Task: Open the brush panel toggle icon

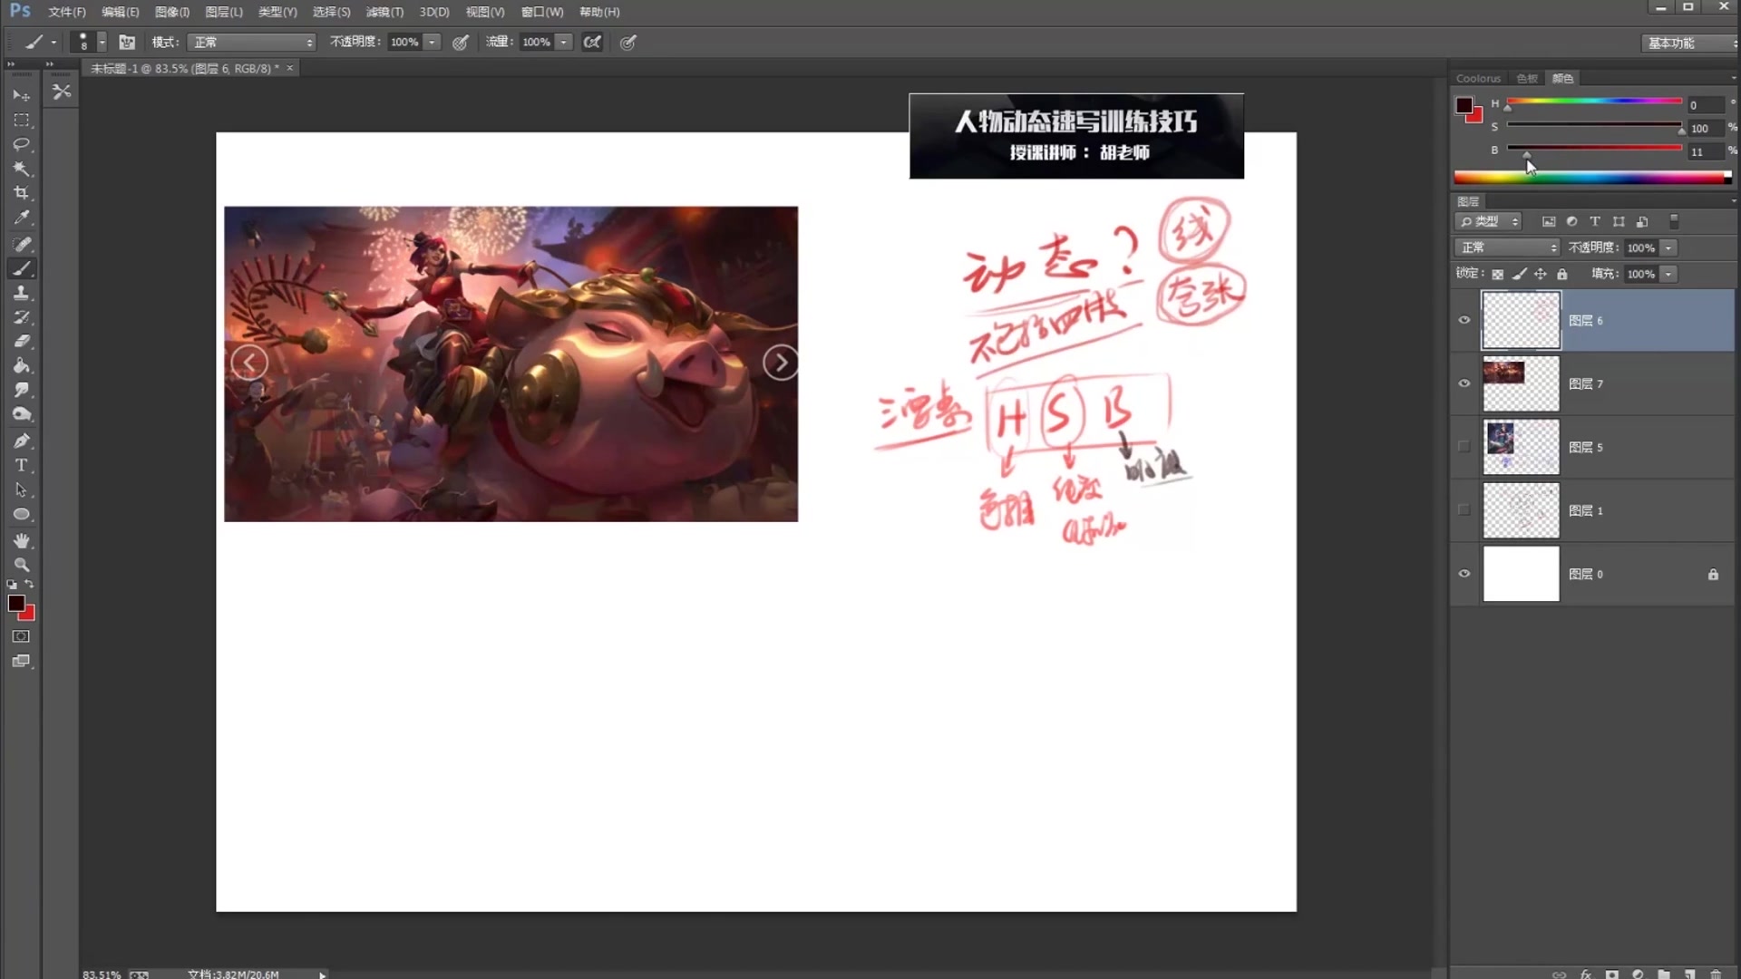Action: 127,43
